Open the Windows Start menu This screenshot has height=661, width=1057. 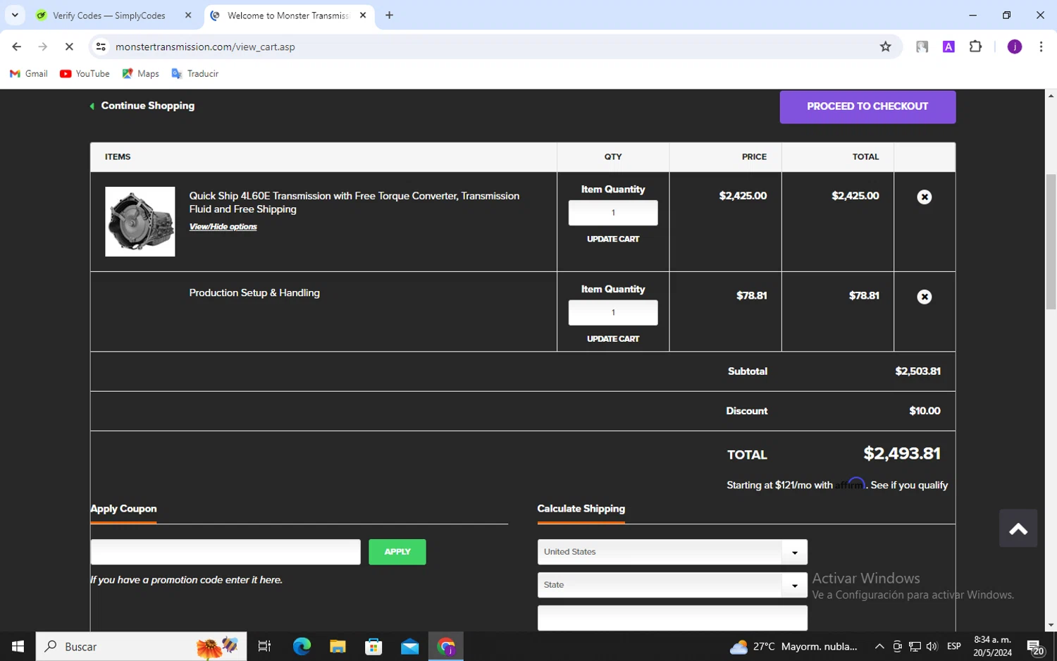click(18, 646)
